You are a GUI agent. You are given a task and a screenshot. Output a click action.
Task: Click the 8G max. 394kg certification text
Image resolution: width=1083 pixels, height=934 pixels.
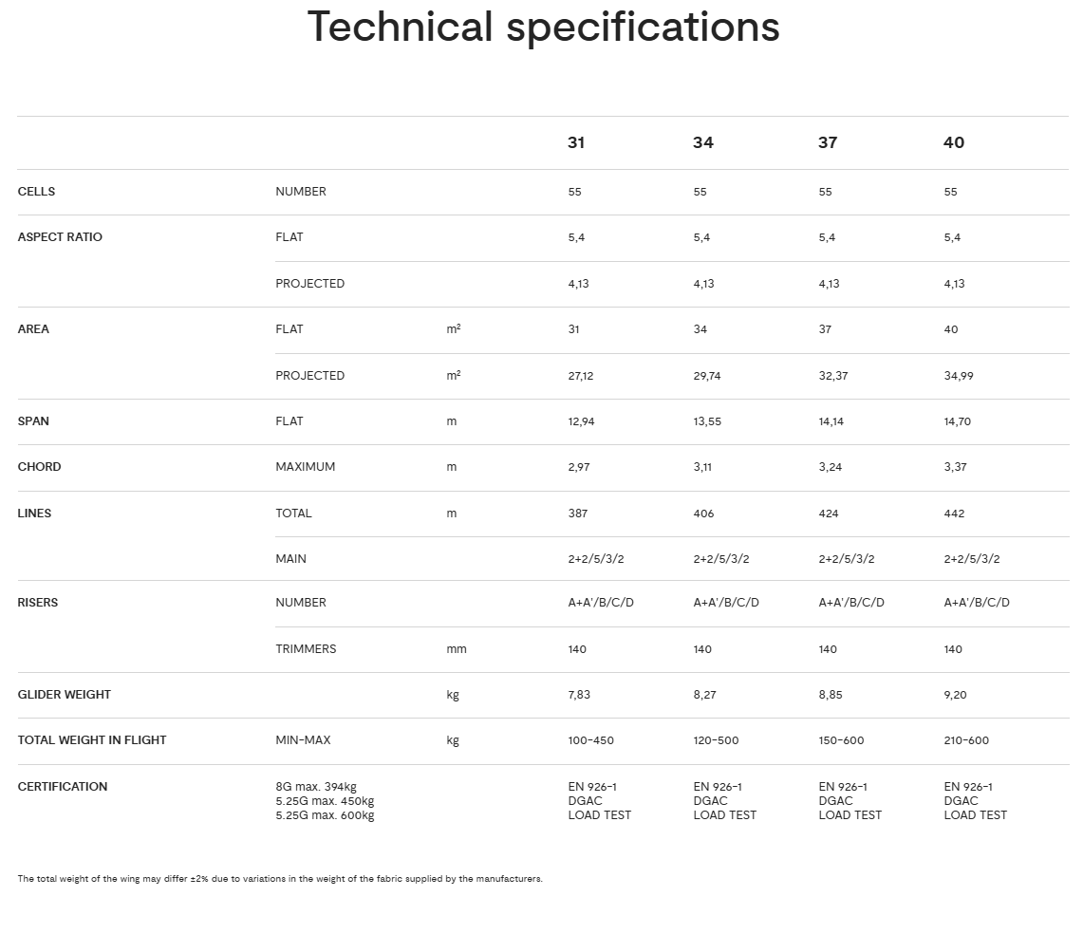coord(316,787)
